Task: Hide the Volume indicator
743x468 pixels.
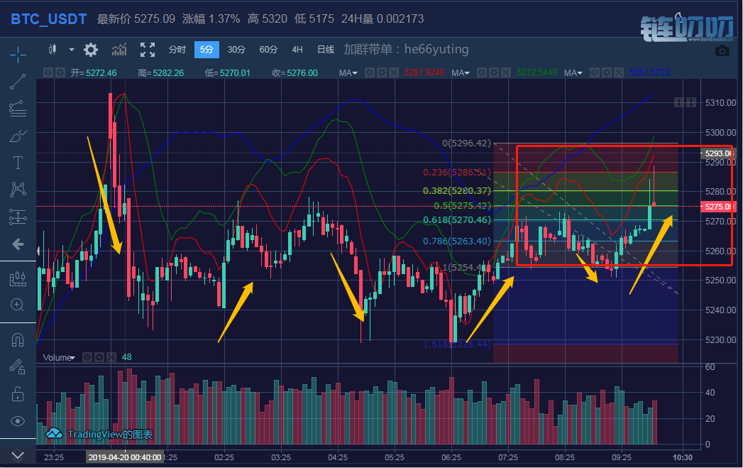Action: (x=87, y=357)
